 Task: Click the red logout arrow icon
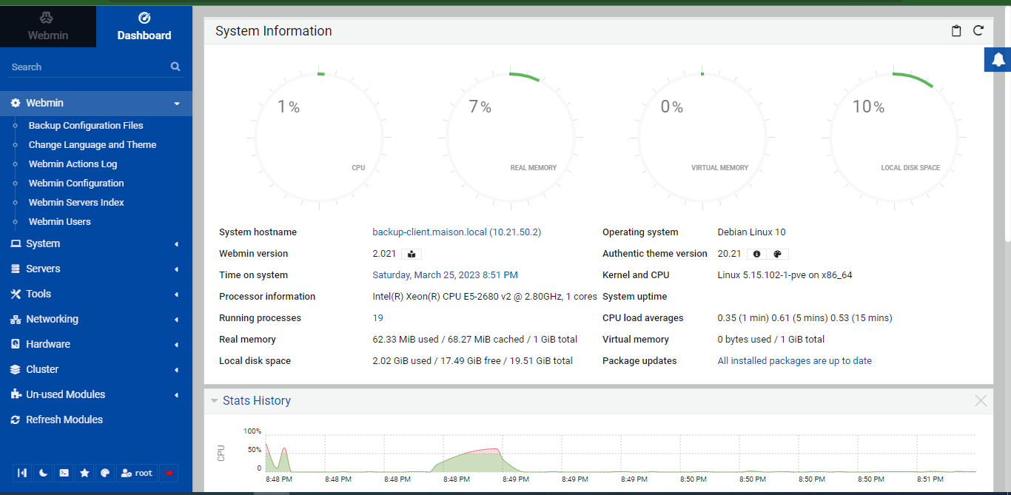tap(169, 473)
